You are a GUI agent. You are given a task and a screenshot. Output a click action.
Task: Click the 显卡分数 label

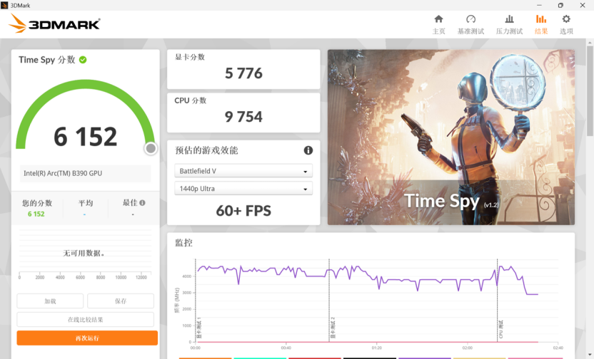tap(190, 57)
